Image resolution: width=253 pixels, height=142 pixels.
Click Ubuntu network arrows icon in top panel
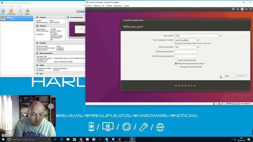pos(238,9)
